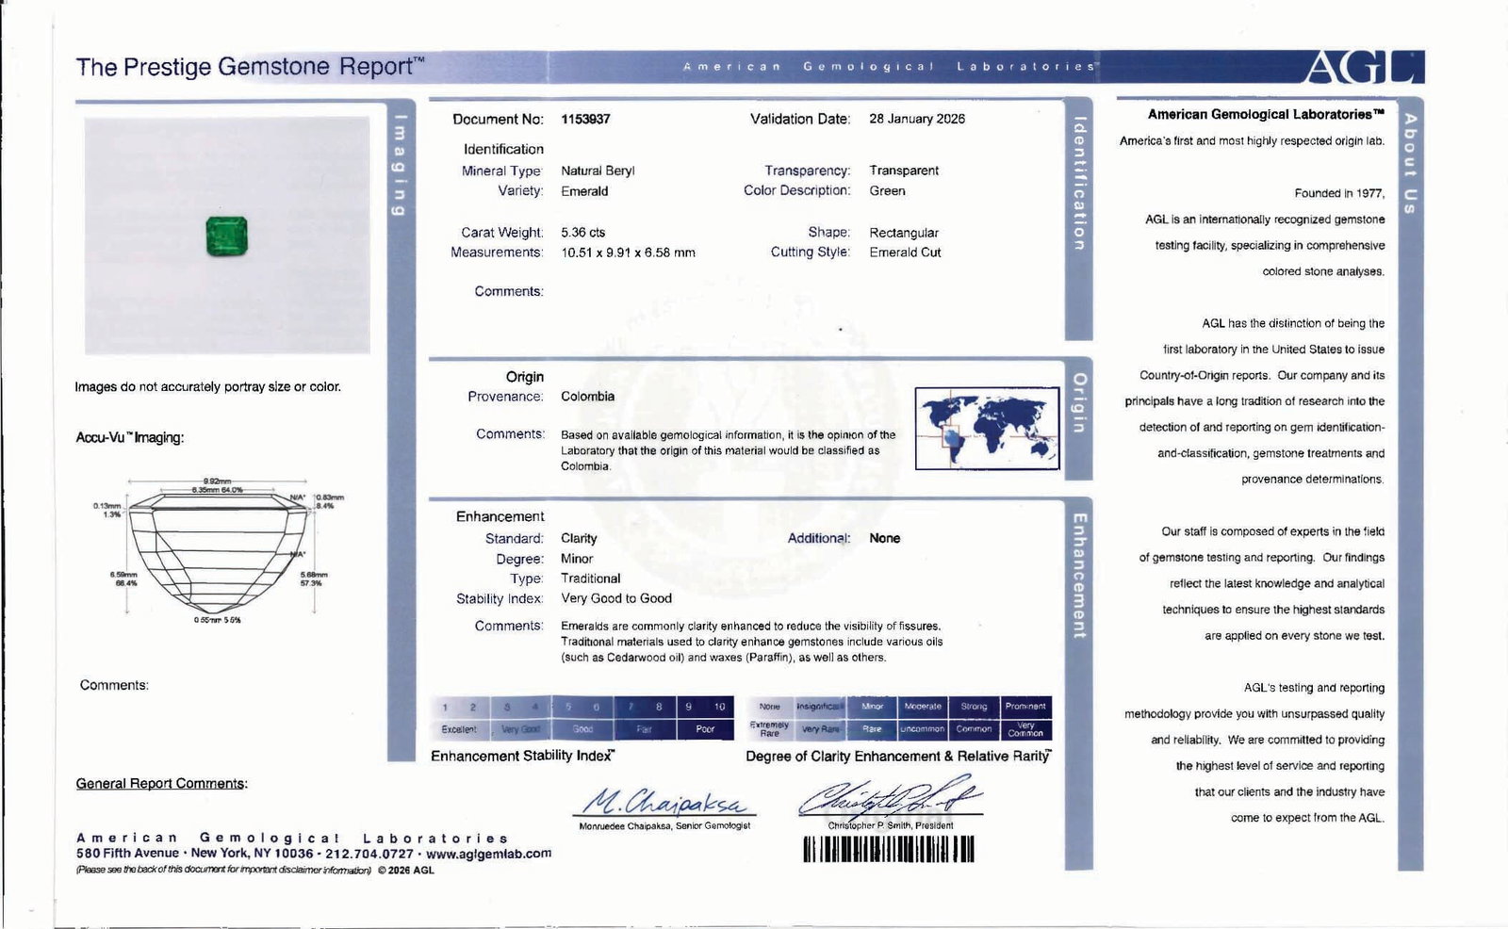Click "America's first and most highly respected origin lab."
The image size is (1508, 929).
(1253, 141)
